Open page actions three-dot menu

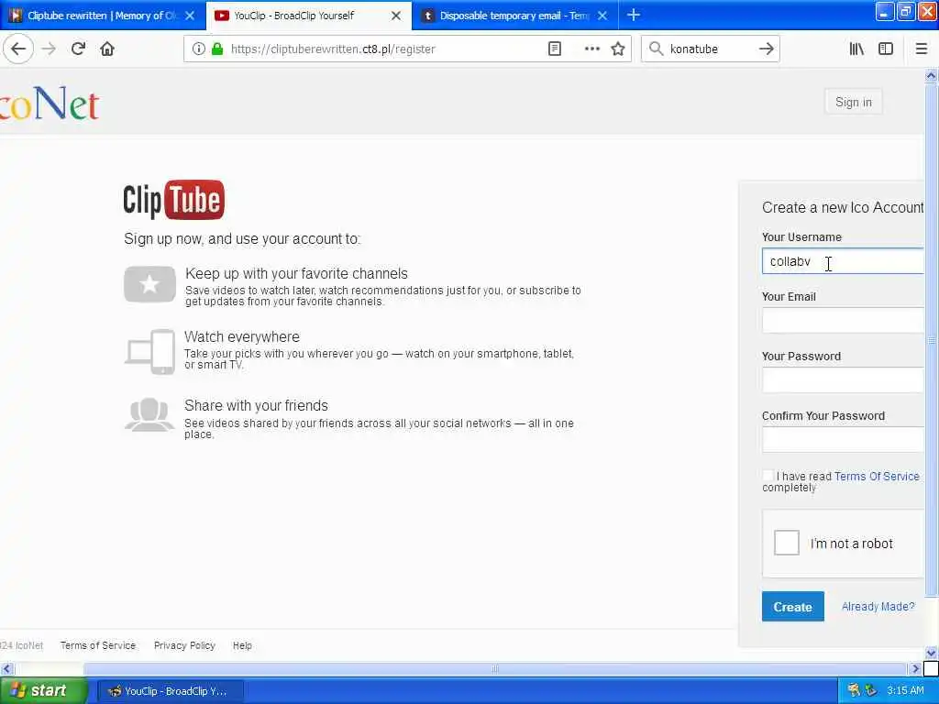pyautogui.click(x=591, y=49)
